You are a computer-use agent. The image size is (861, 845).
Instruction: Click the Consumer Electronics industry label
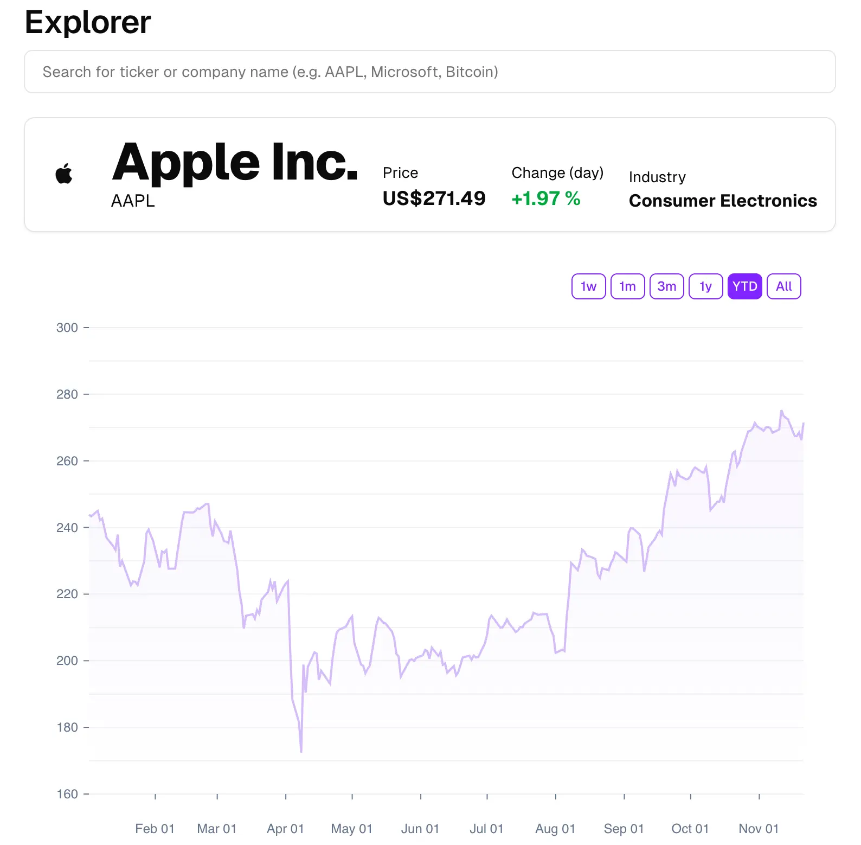point(722,201)
